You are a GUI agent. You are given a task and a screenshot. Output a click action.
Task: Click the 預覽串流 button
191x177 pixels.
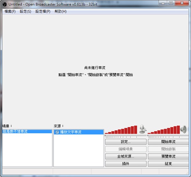pyautogui.click(x=168, y=156)
